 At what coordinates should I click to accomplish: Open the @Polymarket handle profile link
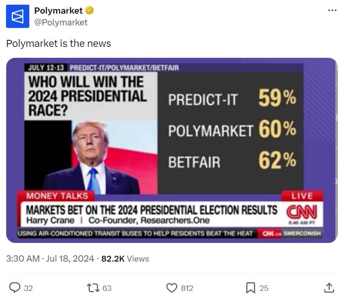click(61, 23)
